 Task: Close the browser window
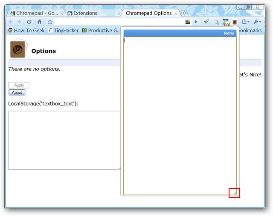coord(258,7)
